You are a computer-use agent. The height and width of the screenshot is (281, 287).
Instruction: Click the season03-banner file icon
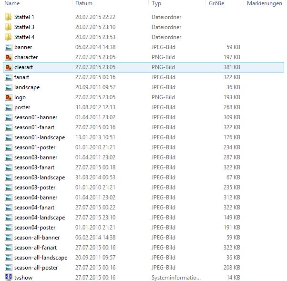(9, 157)
